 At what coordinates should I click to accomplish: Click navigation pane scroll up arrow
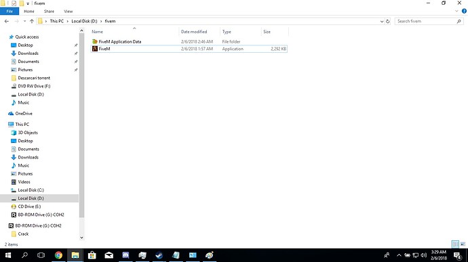point(82,30)
